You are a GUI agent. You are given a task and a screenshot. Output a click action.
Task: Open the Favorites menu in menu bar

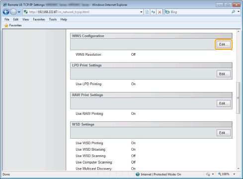(x=39, y=19)
